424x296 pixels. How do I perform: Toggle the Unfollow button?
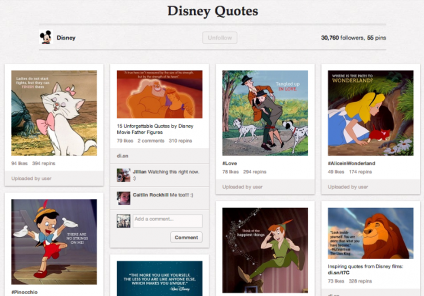point(219,38)
